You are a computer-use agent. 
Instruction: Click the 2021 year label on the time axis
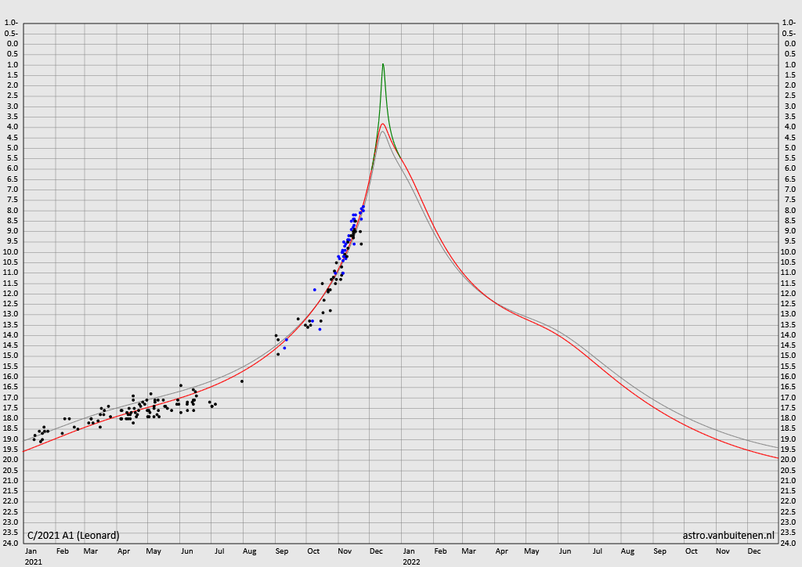[x=34, y=562]
